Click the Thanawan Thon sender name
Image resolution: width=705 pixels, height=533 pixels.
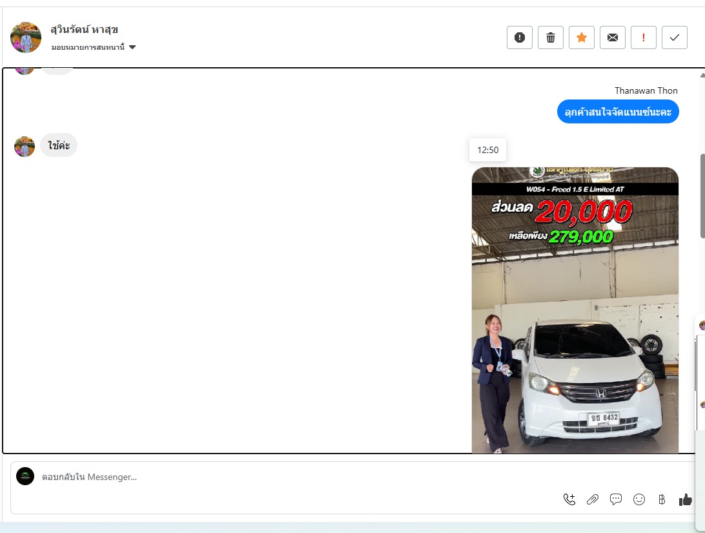(646, 90)
